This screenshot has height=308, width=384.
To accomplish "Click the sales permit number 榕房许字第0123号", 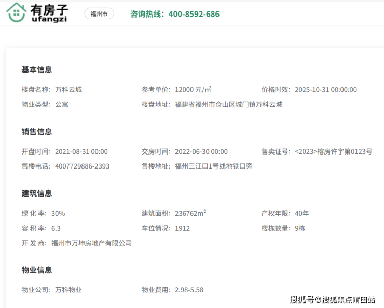I will coord(333,151).
